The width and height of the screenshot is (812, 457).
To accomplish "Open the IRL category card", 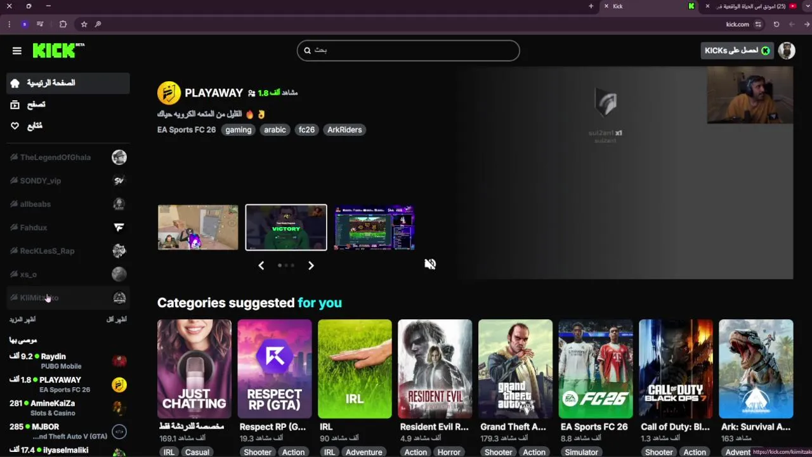I will [x=355, y=369].
